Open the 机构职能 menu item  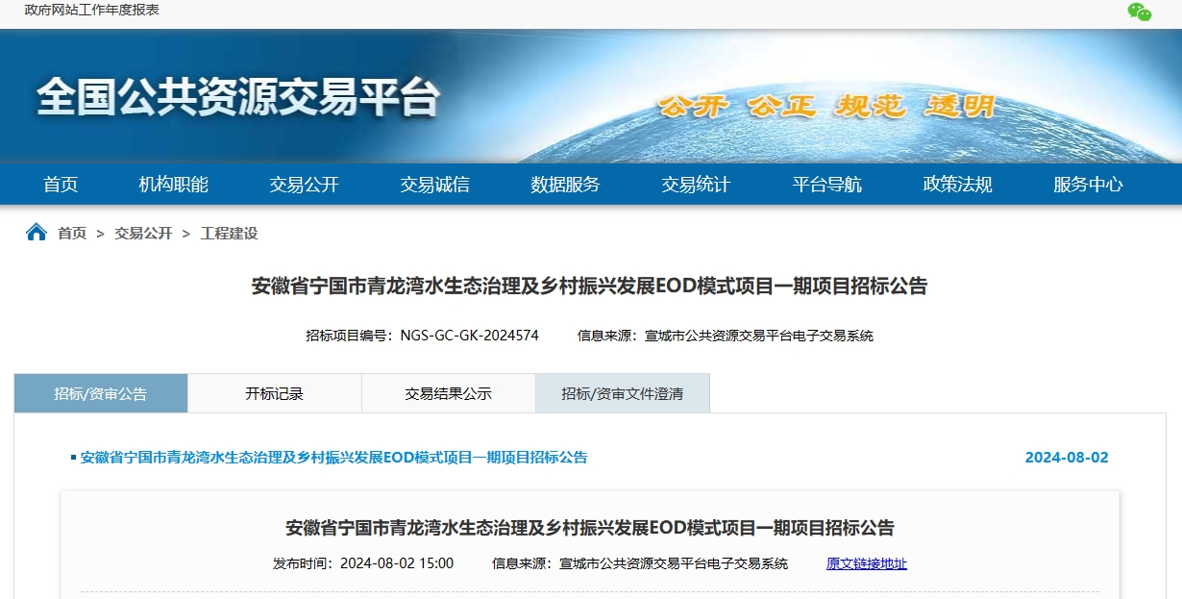tap(173, 185)
